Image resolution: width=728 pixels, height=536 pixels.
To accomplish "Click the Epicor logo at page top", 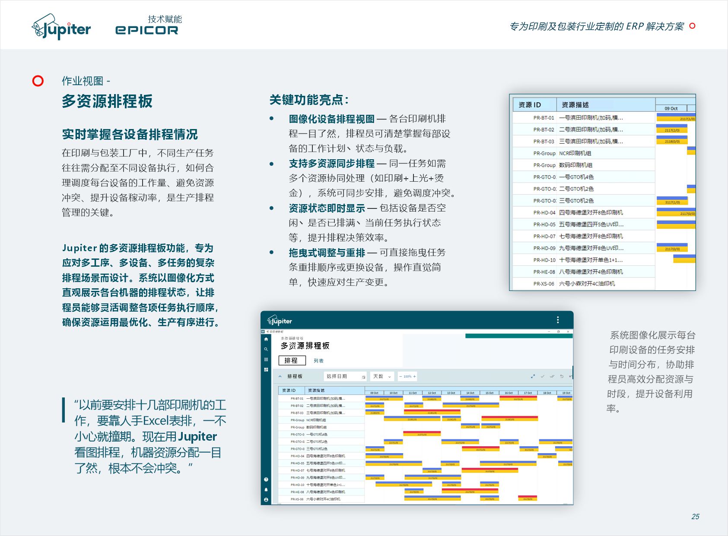I will tap(147, 30).
